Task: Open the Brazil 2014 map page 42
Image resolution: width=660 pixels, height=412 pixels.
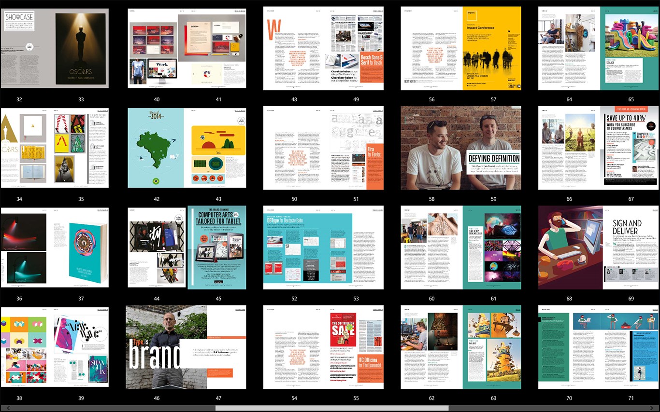Action: [156, 148]
